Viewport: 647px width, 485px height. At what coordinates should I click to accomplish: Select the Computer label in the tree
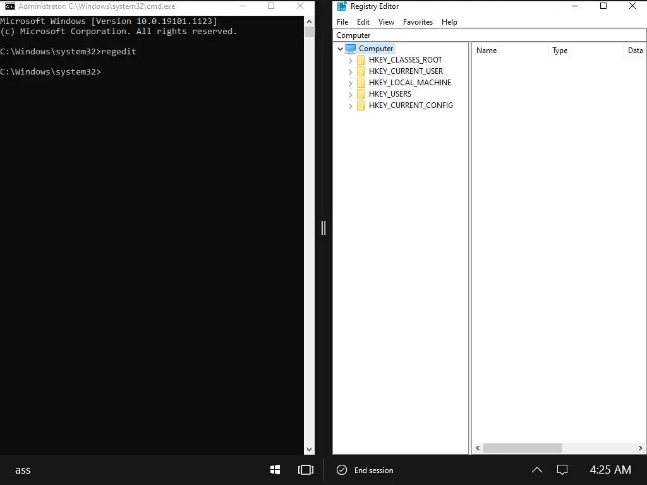pos(376,49)
